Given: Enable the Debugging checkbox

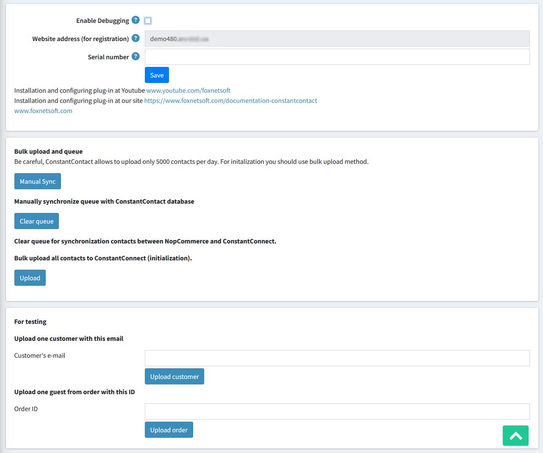Looking at the screenshot, I should coord(148,21).
